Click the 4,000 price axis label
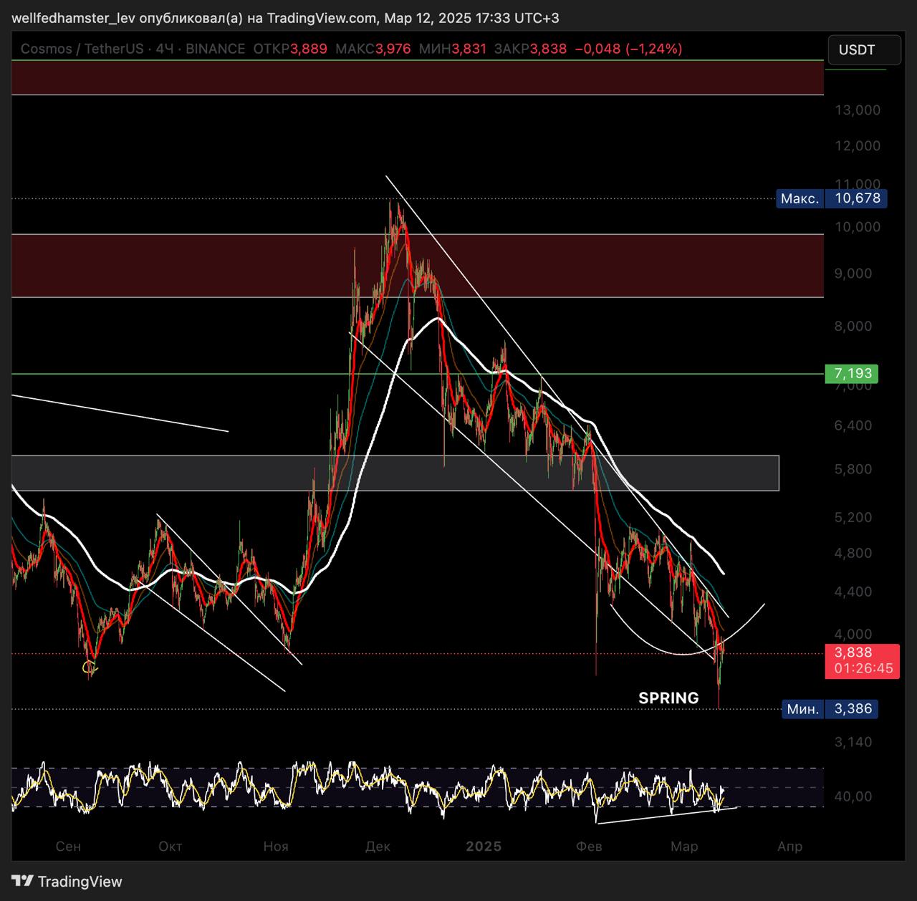 [853, 635]
